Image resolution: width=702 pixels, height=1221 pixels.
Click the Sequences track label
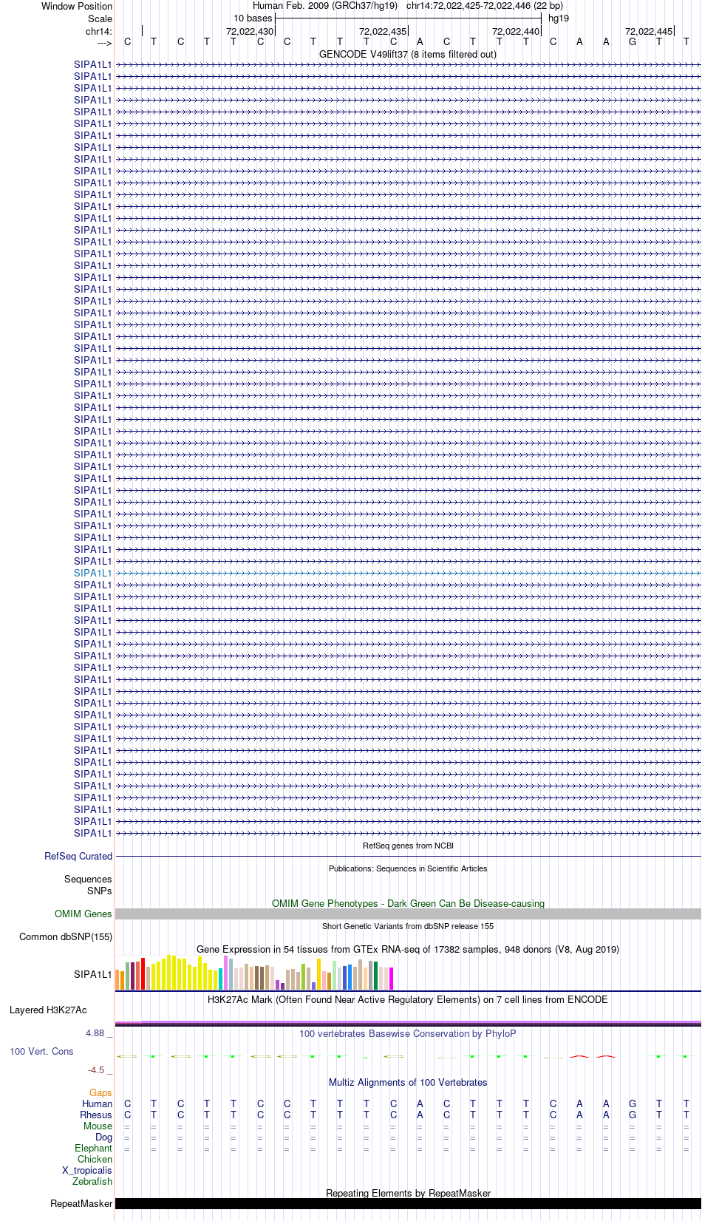coord(88,880)
